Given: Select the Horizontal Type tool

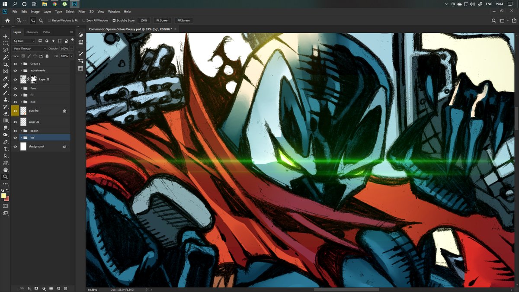Looking at the screenshot, I should [x=6, y=148].
